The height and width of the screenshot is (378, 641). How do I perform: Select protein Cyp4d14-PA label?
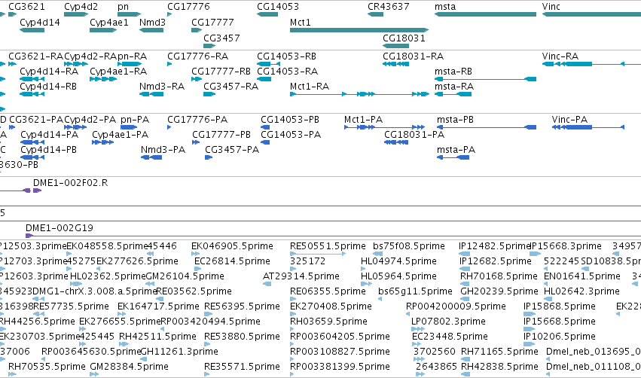tap(50, 135)
